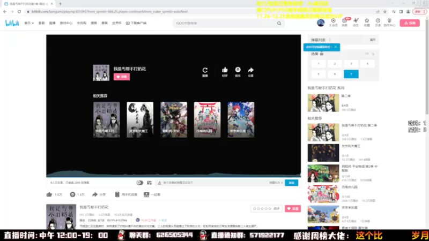Toggle episode sort order icon
The image size is (429, 241).
(x=373, y=54)
